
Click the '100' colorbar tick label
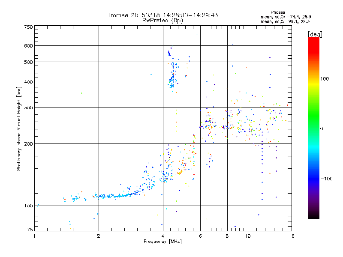tap(325, 79)
